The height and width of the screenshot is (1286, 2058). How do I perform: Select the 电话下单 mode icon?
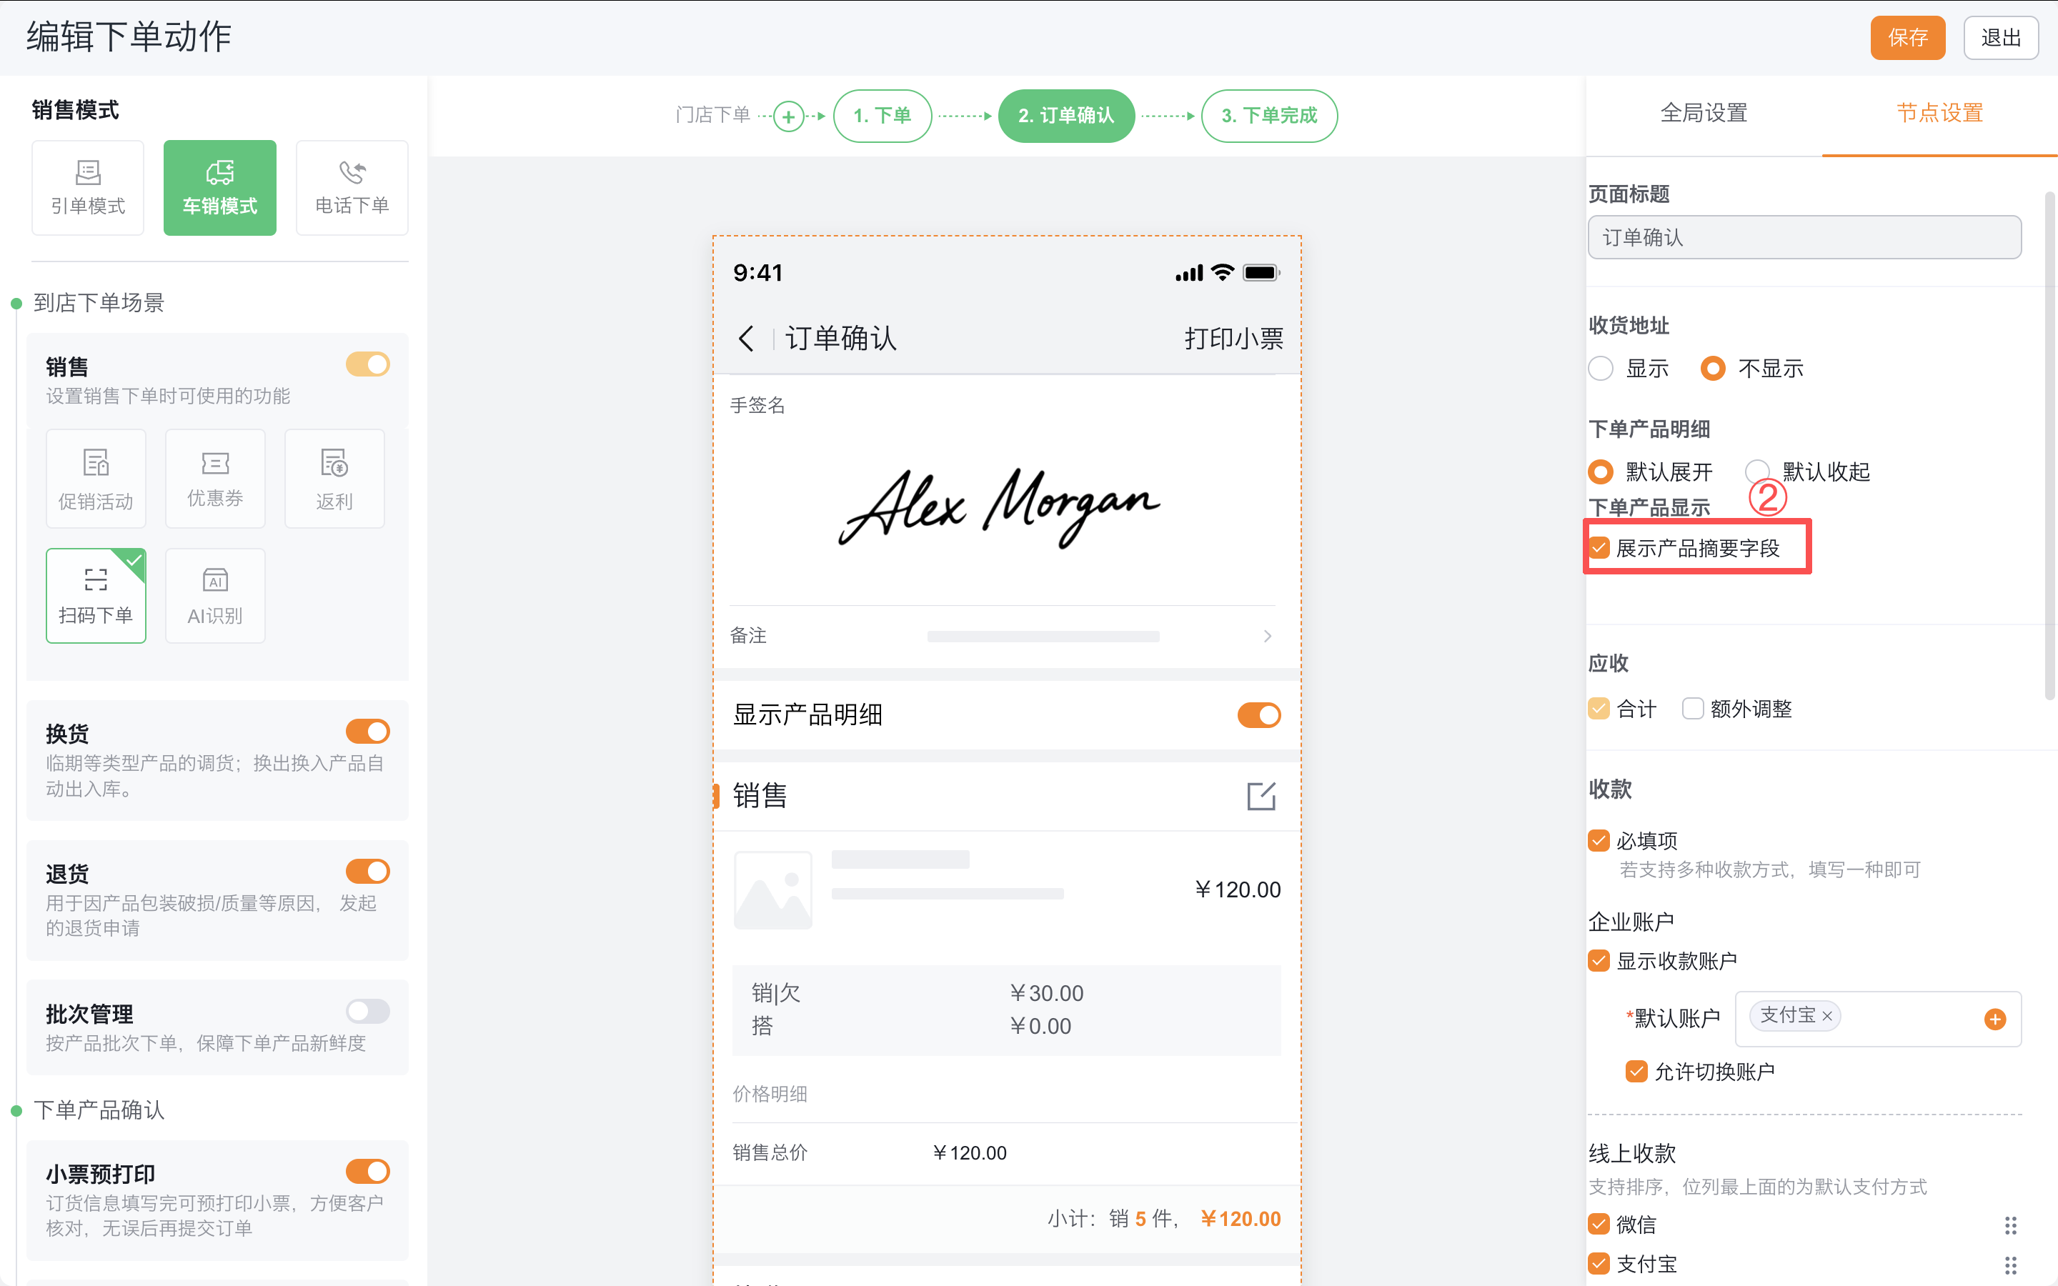352,187
